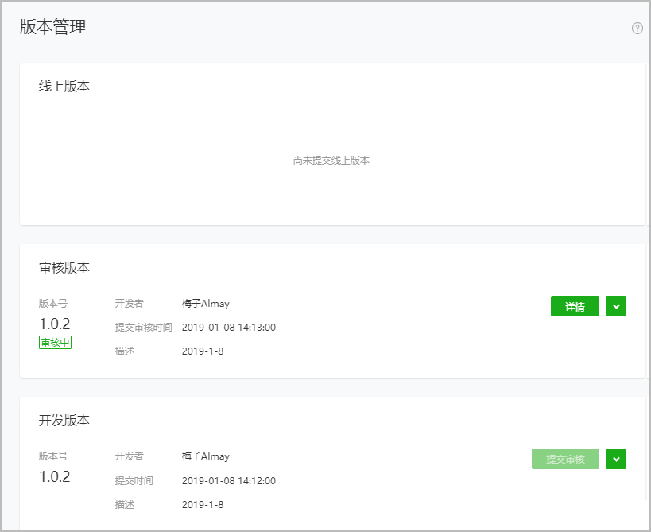
Task: Select developer name 梅子Almay in development version
Action: 206,456
